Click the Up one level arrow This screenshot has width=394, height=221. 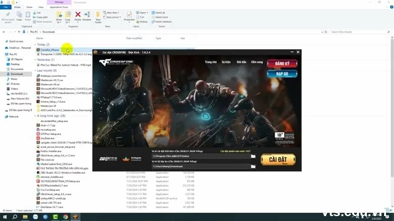[19, 32]
